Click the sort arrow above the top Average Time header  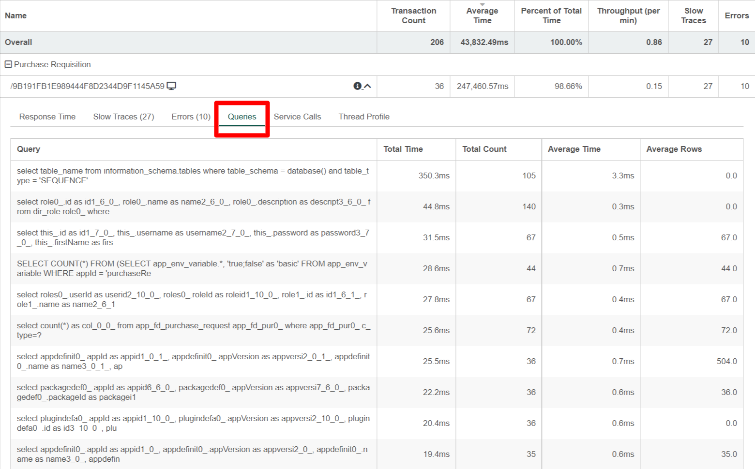pos(482,4)
